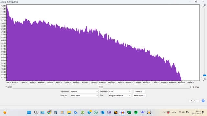Expand the Algoritmo dropdown showing Espectro
Image resolution: width=207 pixels, height=116 pixels.
pos(84,92)
